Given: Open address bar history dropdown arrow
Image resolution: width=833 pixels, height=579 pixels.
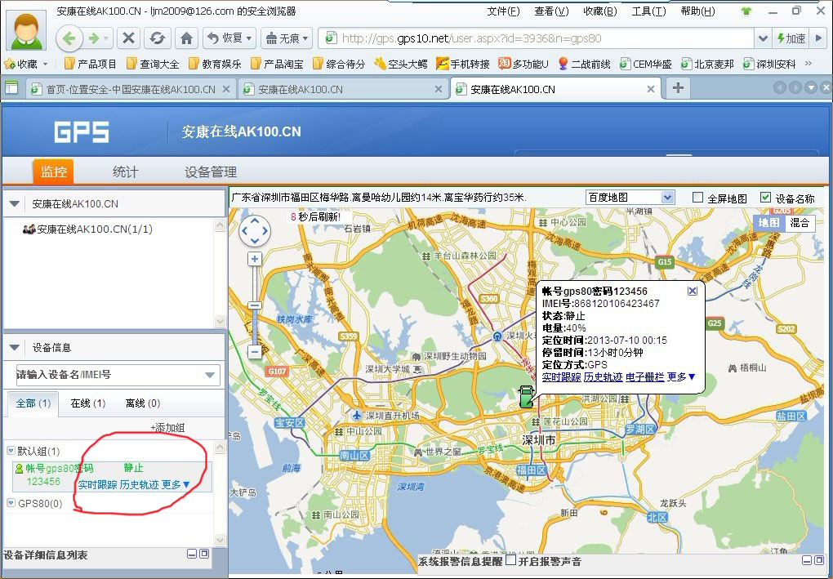Looking at the screenshot, I should coord(763,38).
